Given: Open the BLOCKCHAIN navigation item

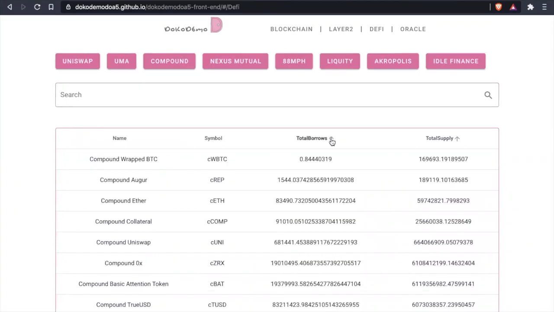Looking at the screenshot, I should [x=291, y=29].
